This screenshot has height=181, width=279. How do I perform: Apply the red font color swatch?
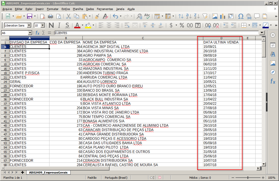coord(77,25)
